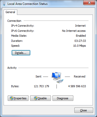Click the received bytes count 4 589 596 633
Image resolution: width=97 pixels, height=117 pixels.
tap(77, 86)
